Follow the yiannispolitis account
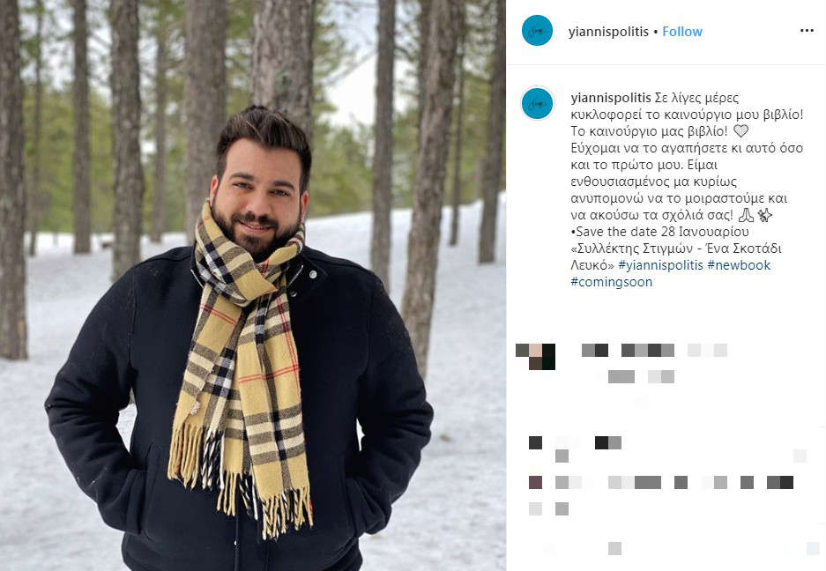826x571 pixels. click(682, 32)
